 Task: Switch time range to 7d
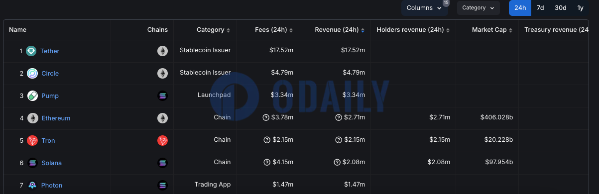coord(540,8)
